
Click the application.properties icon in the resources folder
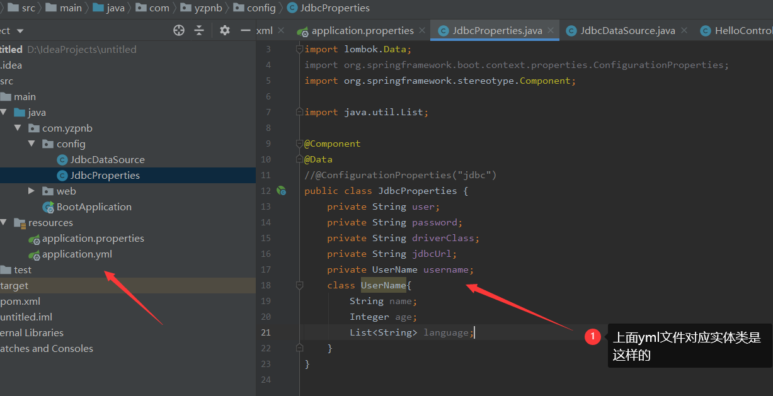pyautogui.click(x=34, y=239)
